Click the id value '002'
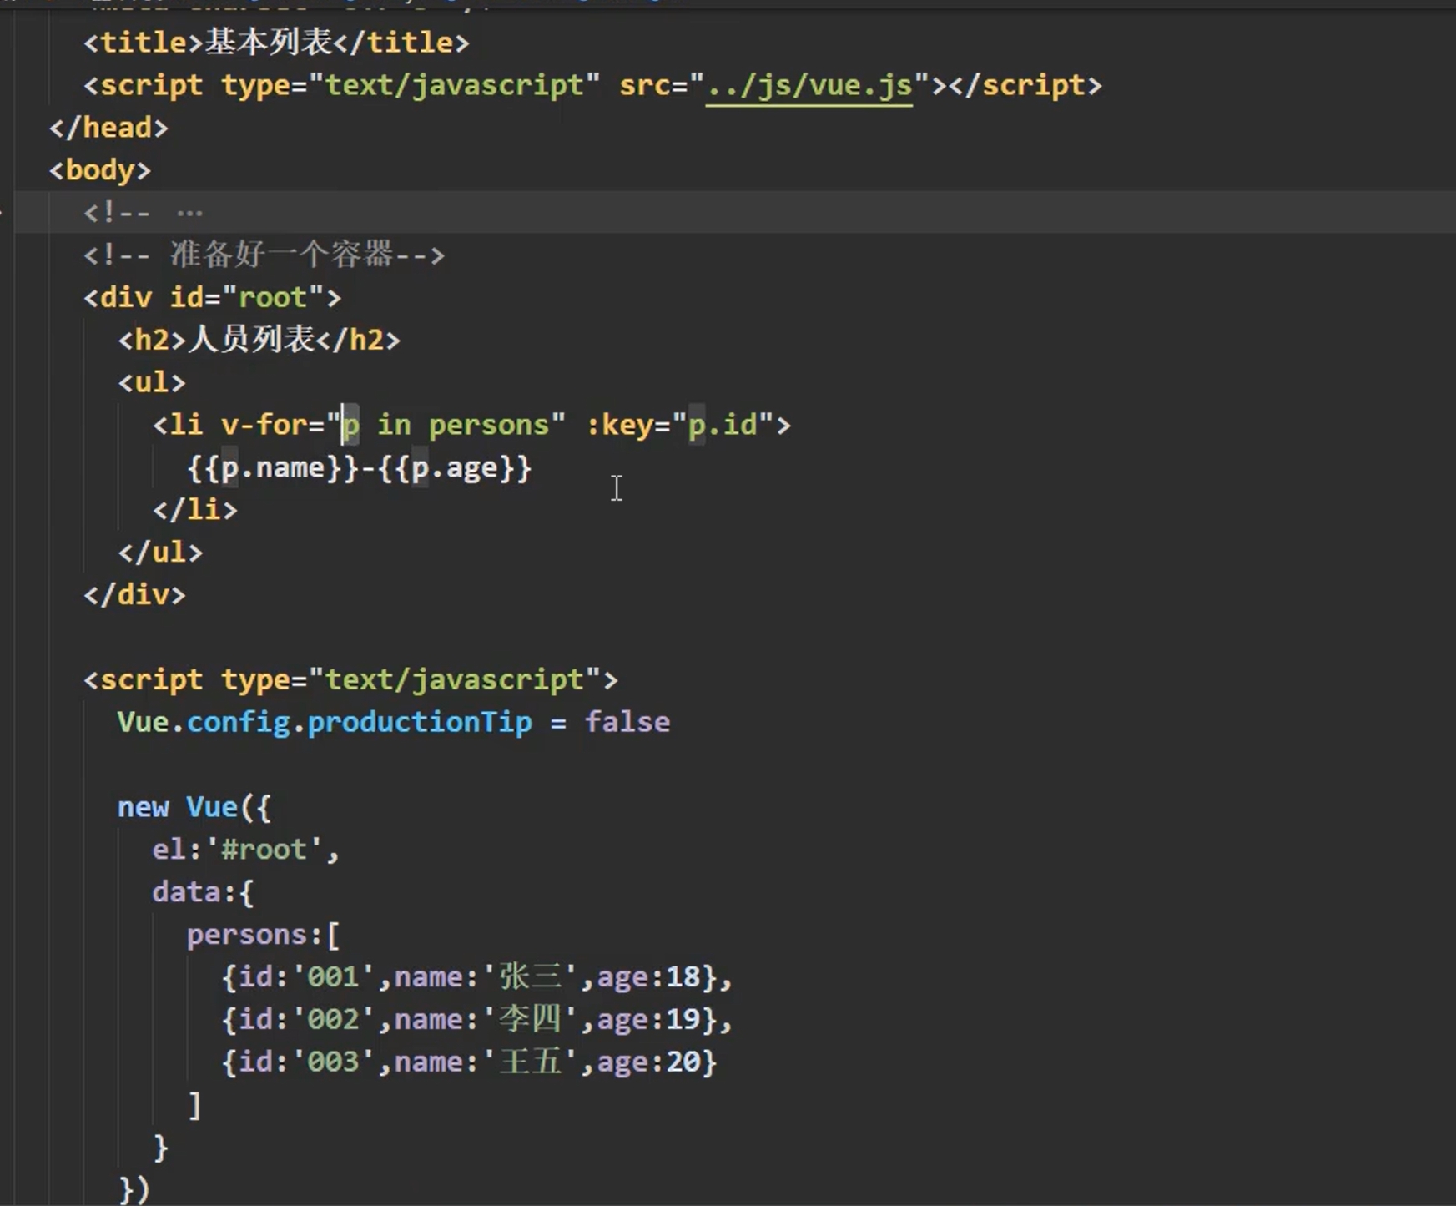 pyautogui.click(x=333, y=1020)
